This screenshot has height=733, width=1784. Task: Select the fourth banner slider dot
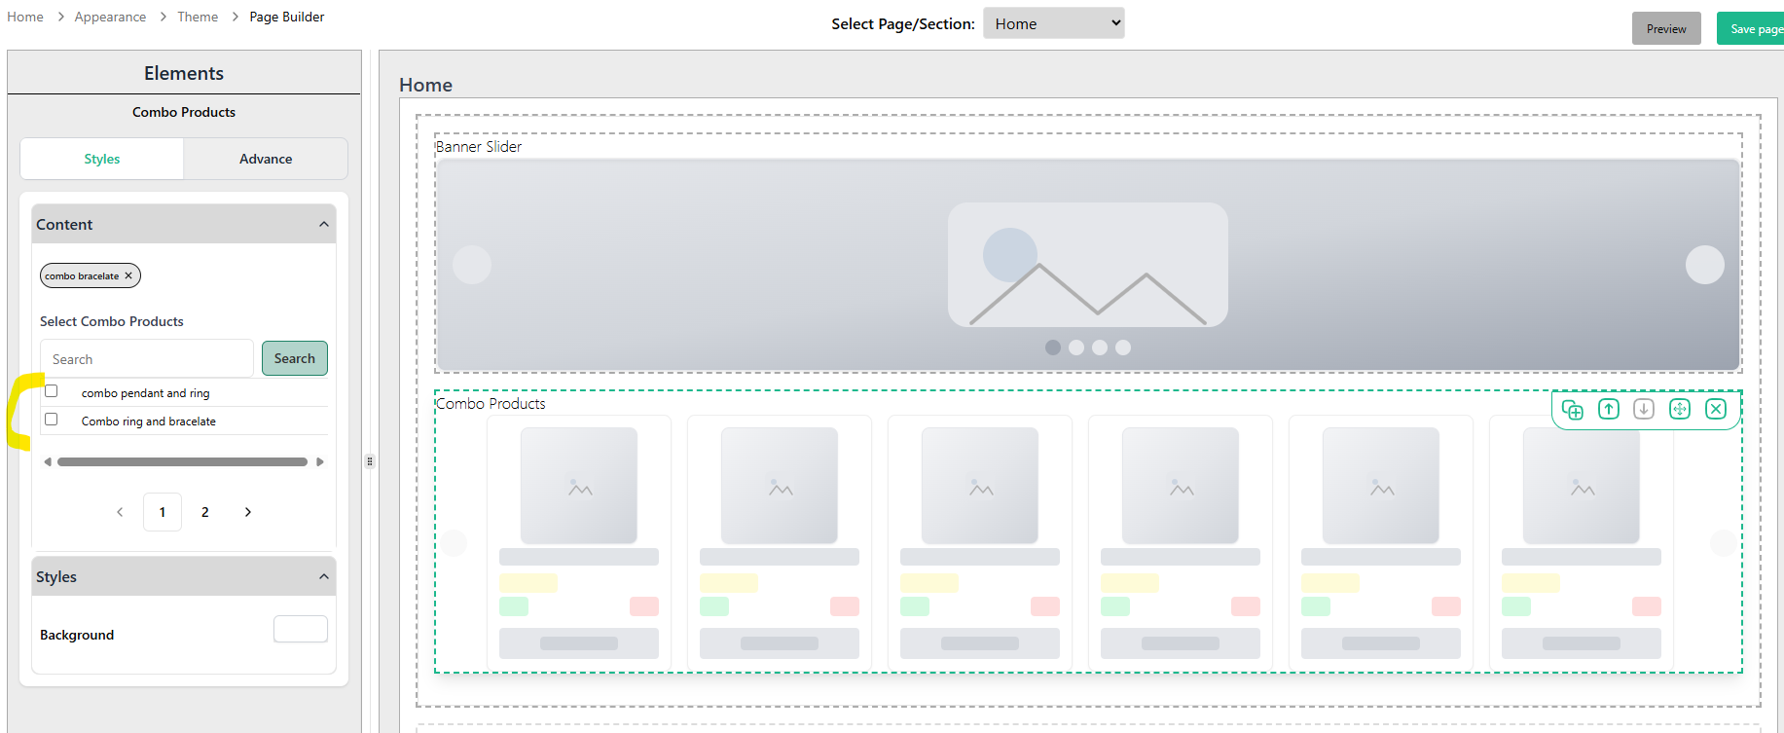pos(1123,348)
